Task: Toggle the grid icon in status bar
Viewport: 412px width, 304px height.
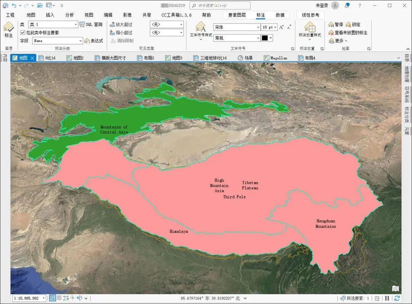Action: 59,298
